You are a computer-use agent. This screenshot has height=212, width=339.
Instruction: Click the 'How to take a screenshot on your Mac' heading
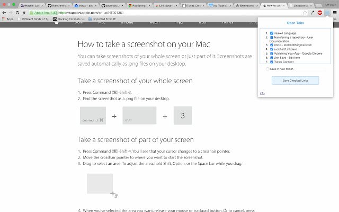pyautogui.click(x=144, y=44)
